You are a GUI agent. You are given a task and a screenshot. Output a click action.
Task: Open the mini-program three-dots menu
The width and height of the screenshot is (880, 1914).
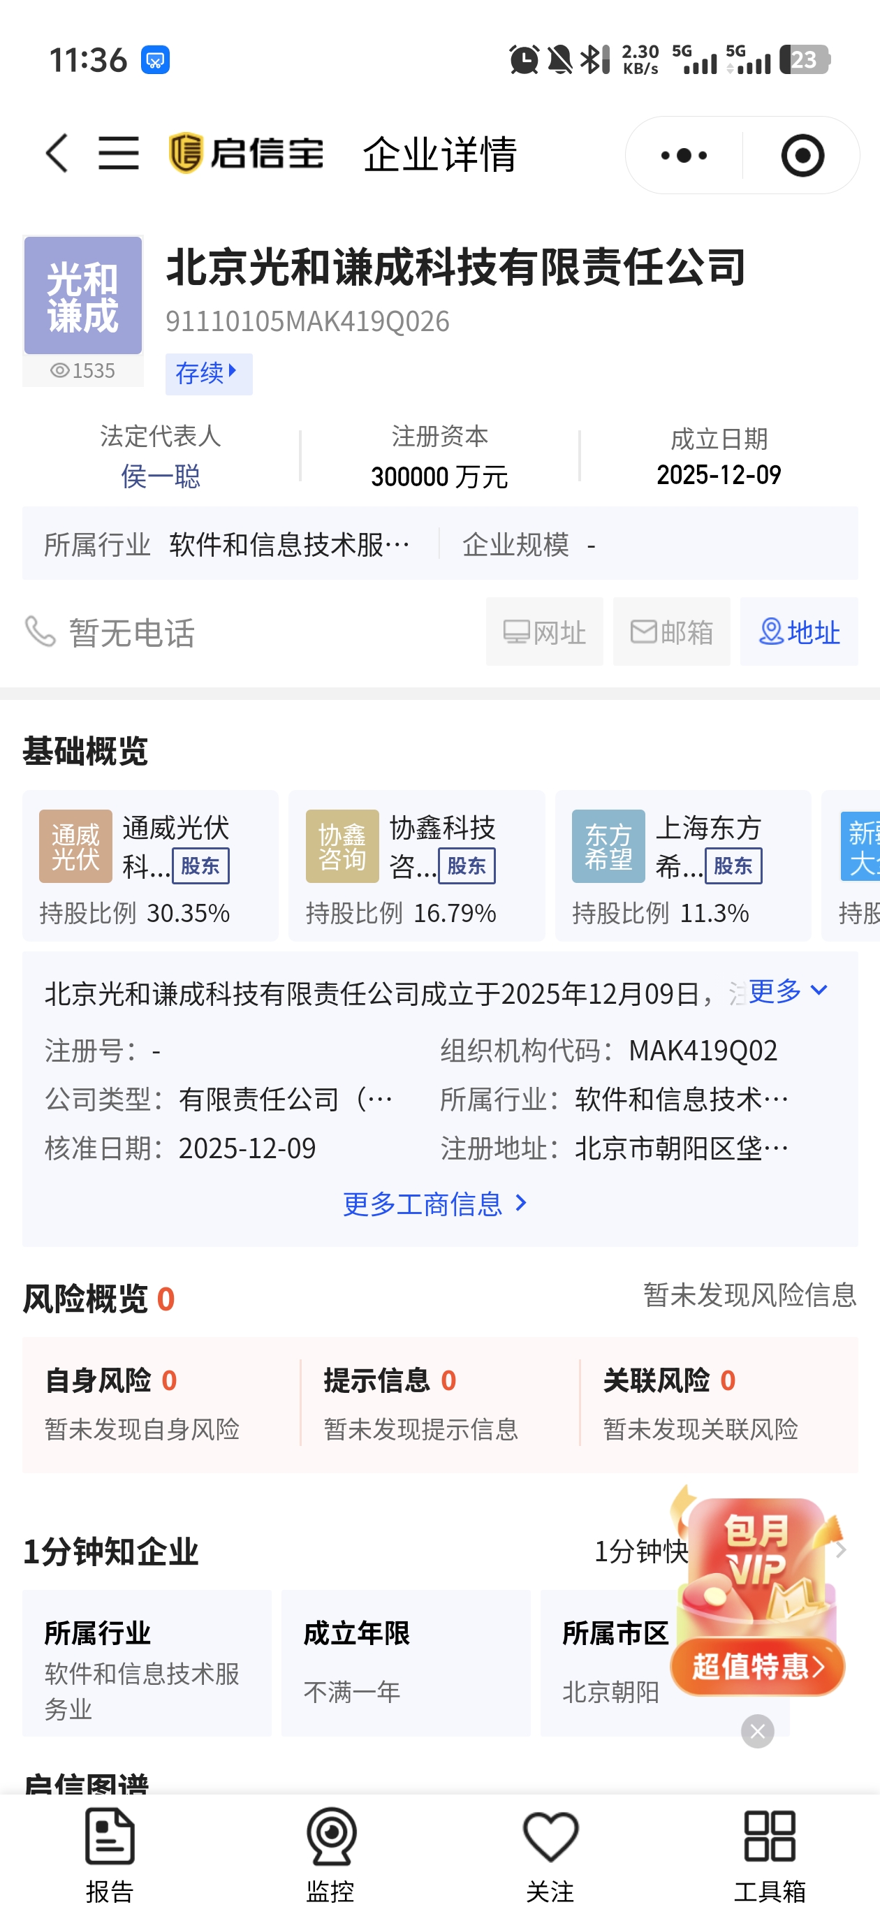[x=684, y=155]
